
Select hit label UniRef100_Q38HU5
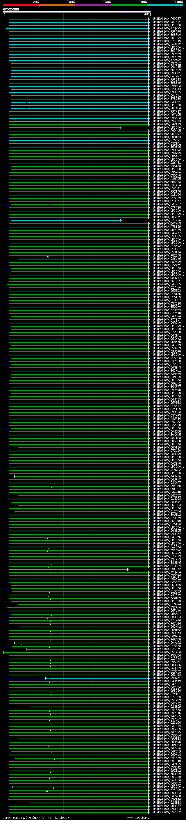tap(167, 92)
